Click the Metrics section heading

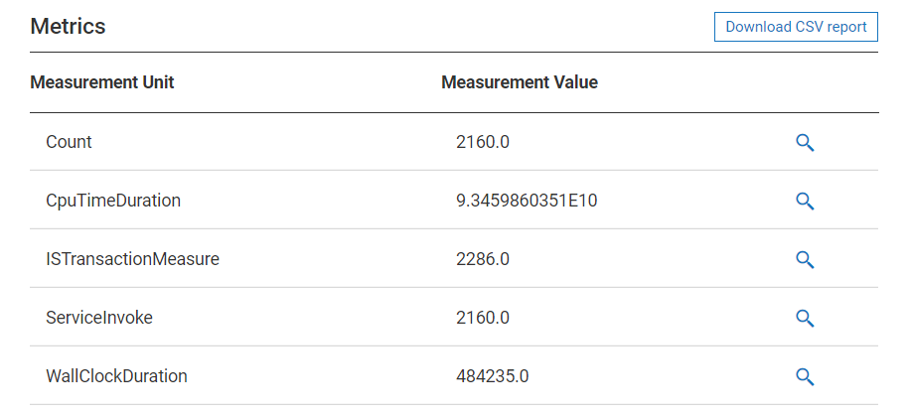[x=68, y=27]
